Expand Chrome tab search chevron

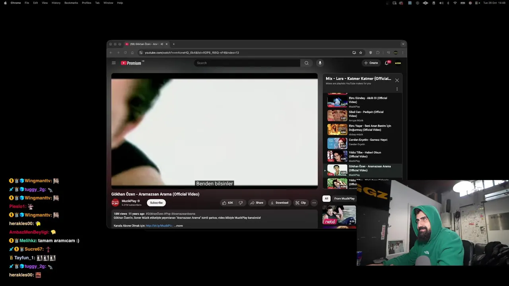[404, 44]
